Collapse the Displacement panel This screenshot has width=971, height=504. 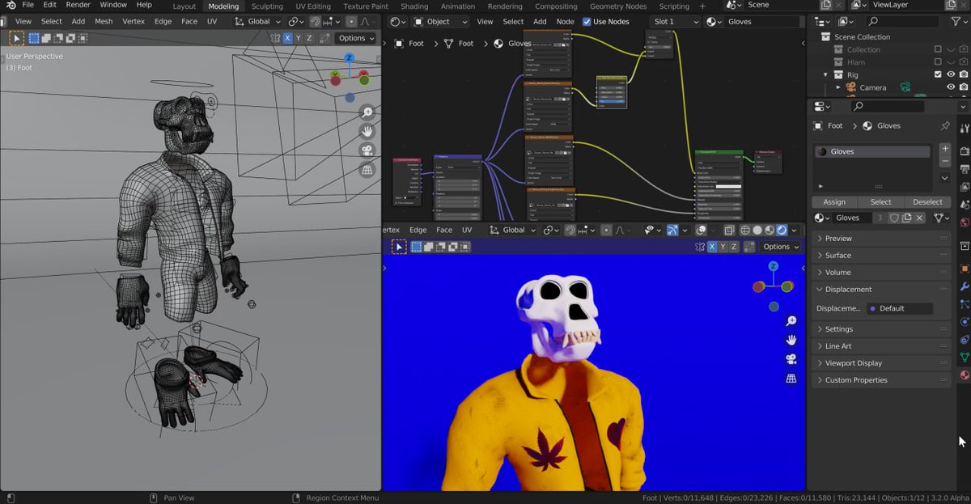[x=881, y=290]
